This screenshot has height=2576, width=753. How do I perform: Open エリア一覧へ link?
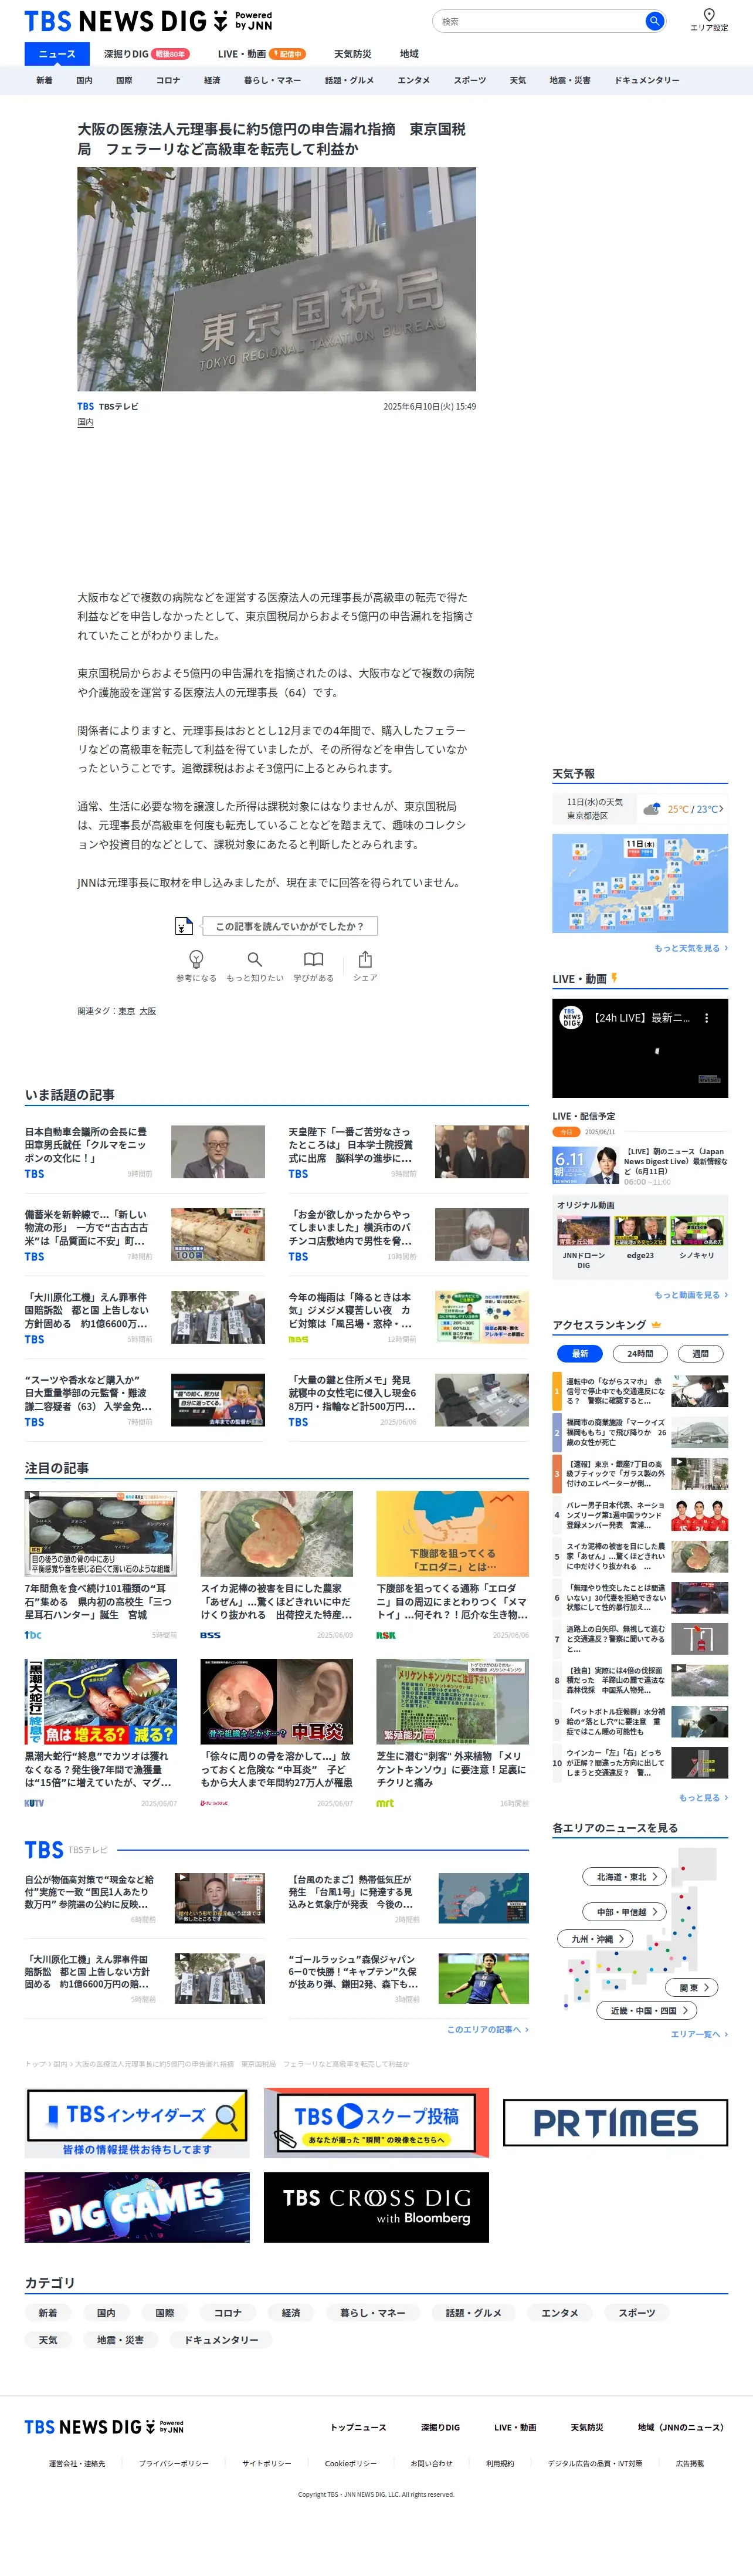699,2034
